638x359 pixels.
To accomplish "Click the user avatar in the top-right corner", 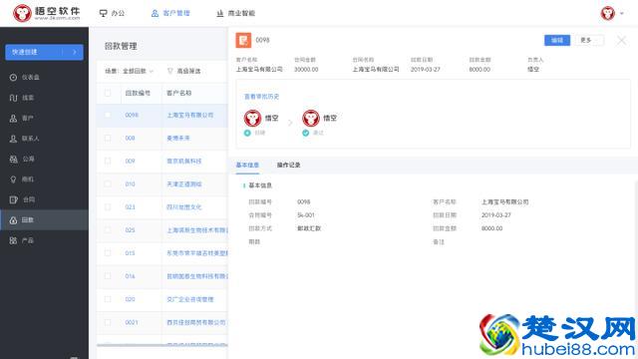I will tap(607, 13).
